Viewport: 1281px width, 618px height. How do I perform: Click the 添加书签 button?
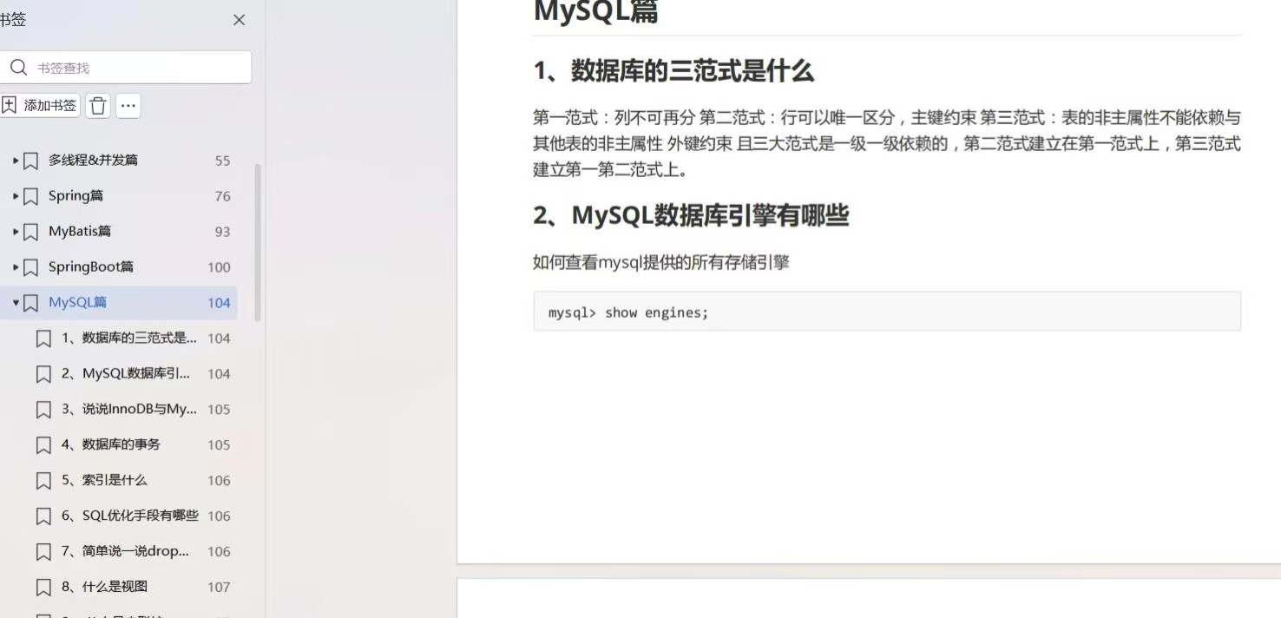pos(40,106)
